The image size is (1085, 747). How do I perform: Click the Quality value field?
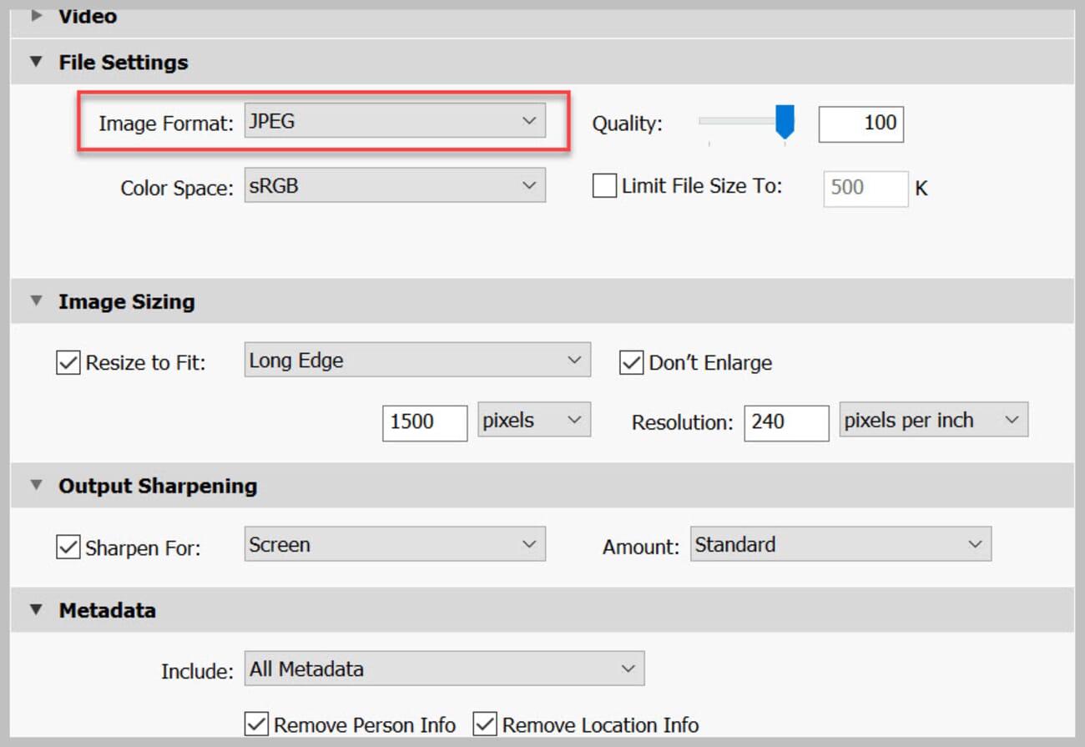[x=860, y=124]
